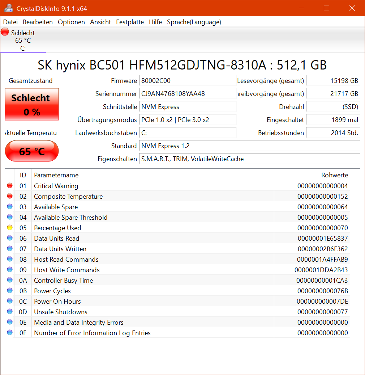Image resolution: width=365 pixels, height=375 pixels.
Task: Click the Drehzahl value ---- (SSD)
Action: (333, 107)
